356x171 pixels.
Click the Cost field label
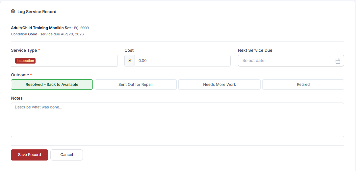pos(129,50)
